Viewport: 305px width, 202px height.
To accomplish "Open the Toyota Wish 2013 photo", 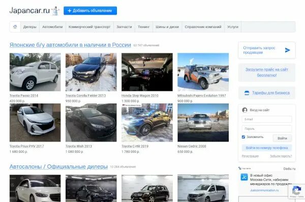I will [x=91, y=122].
